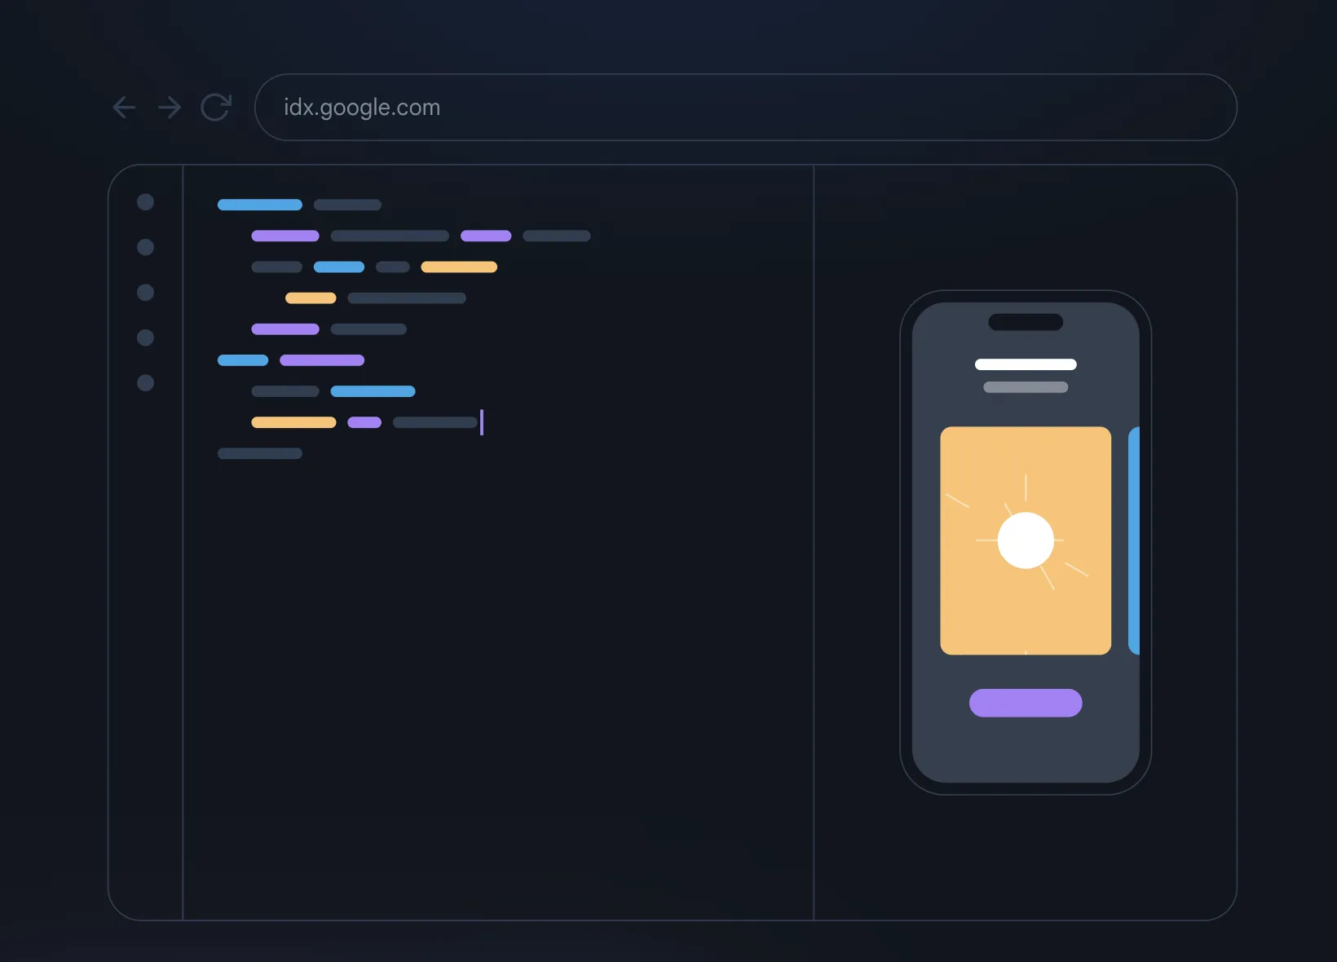This screenshot has height=962, width=1337.
Task: Toggle the breakpoint dot on line two
Action: [x=145, y=247]
